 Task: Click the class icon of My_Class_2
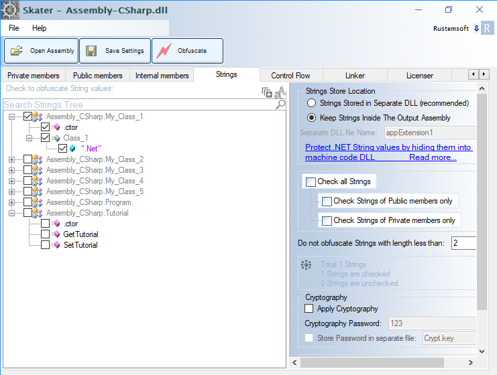point(38,159)
